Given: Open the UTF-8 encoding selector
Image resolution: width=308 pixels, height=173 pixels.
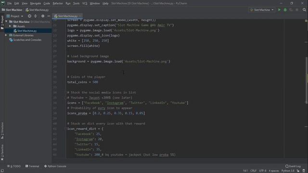Looking at the screenshot, I should point(262,171).
